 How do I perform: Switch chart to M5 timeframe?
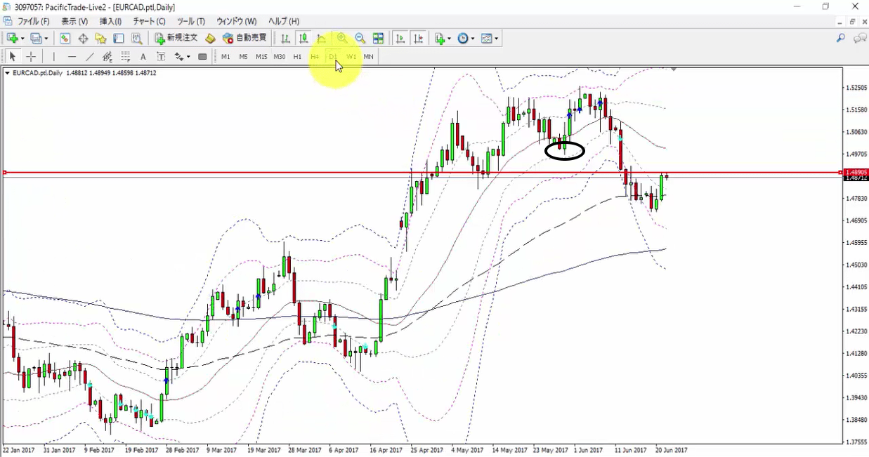[x=243, y=57]
